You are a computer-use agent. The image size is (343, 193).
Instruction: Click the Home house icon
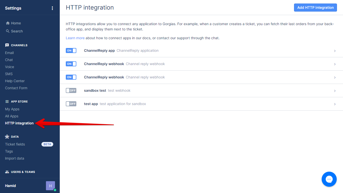click(8, 23)
